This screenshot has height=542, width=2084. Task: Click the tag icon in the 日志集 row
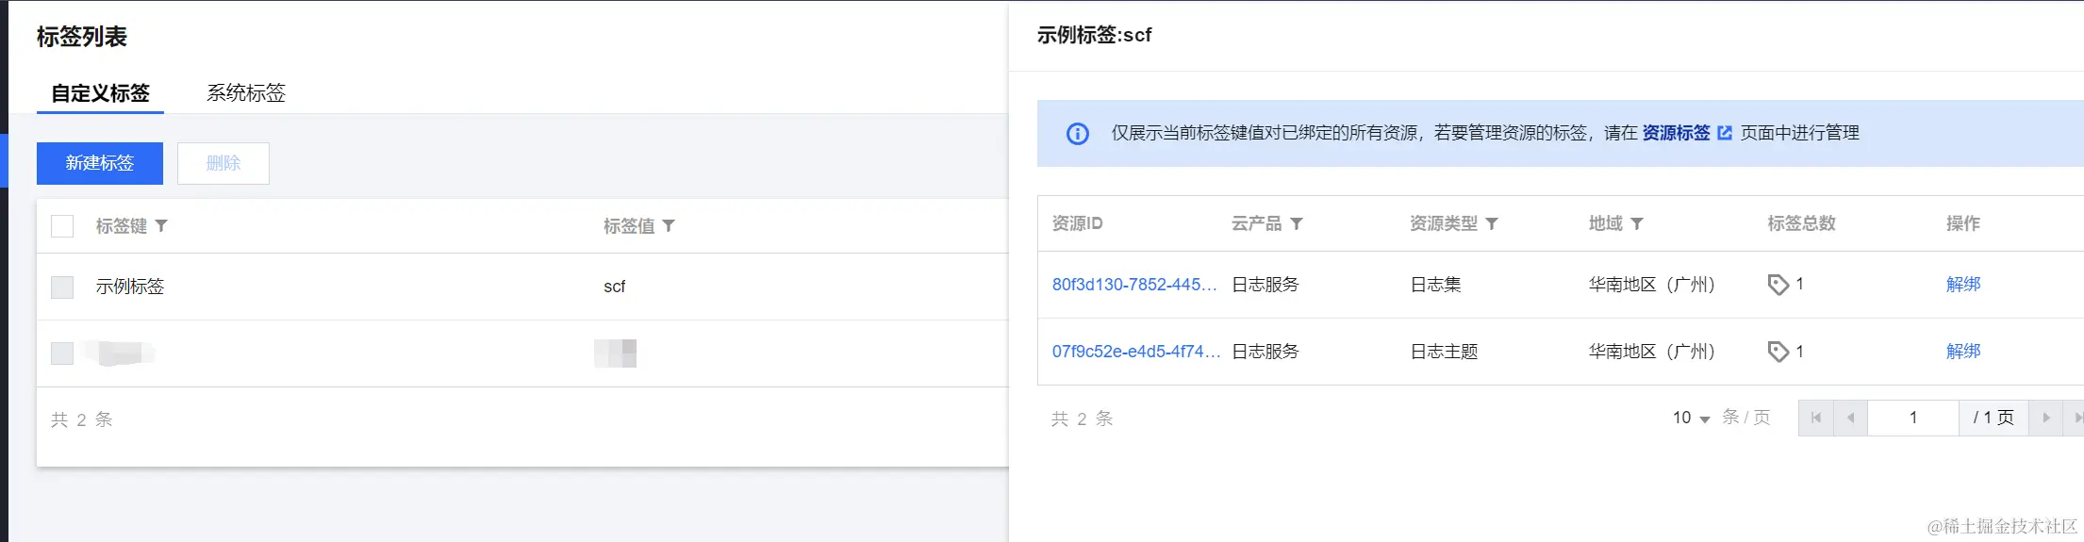click(x=1778, y=285)
